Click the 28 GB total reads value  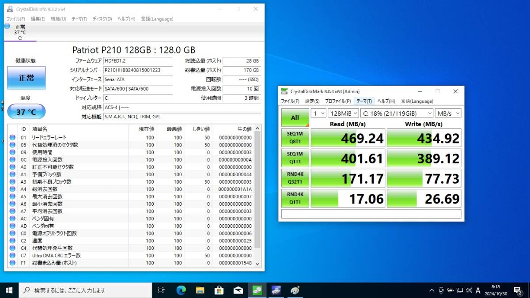coord(242,61)
